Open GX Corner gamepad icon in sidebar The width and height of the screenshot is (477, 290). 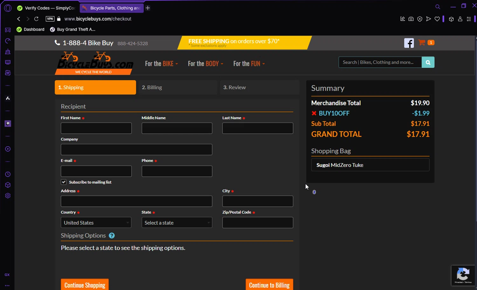tap(8, 30)
